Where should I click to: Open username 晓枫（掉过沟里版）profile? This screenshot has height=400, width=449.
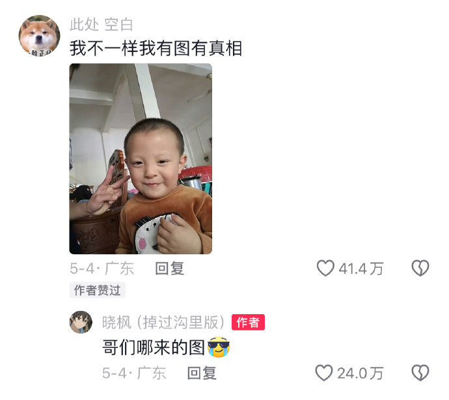pyautogui.click(x=163, y=322)
